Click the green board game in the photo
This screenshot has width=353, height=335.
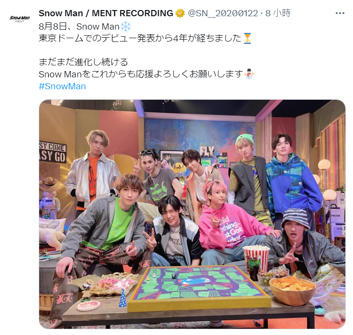199,287
